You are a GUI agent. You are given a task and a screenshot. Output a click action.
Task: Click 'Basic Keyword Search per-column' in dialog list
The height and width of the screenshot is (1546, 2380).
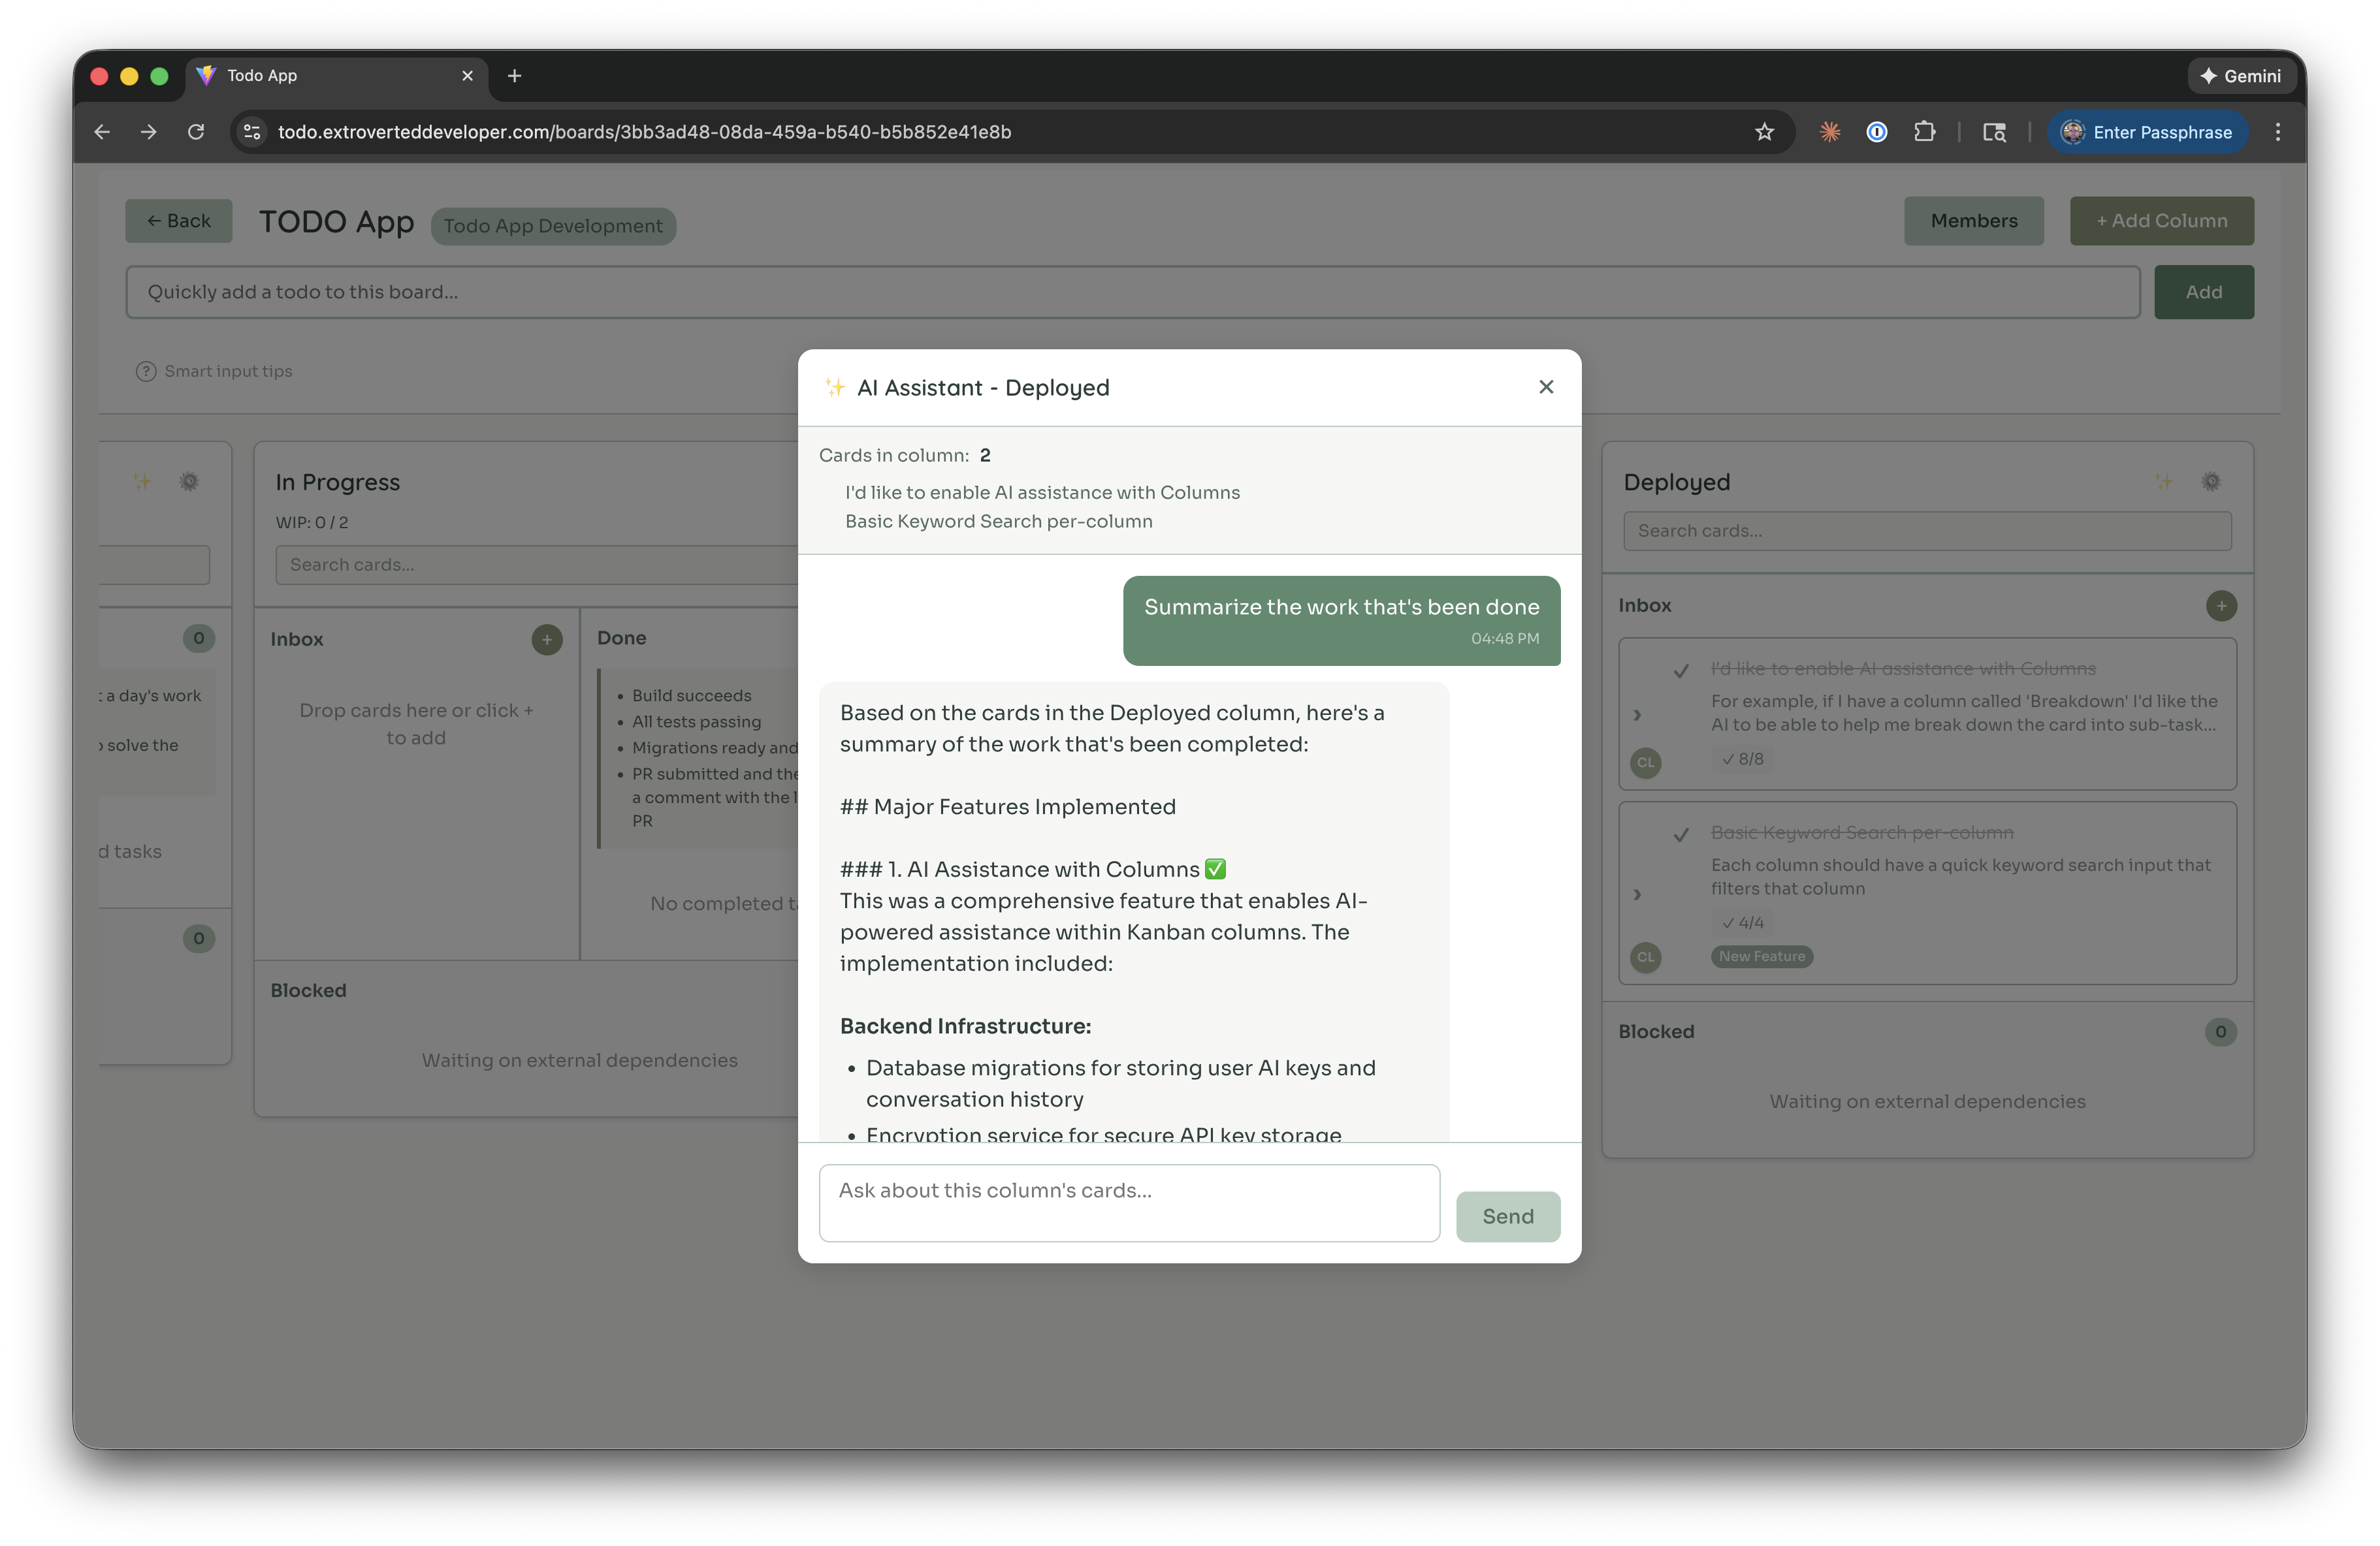click(x=998, y=522)
